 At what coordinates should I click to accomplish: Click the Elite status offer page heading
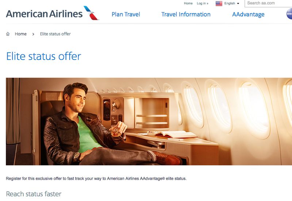[x=43, y=56]
